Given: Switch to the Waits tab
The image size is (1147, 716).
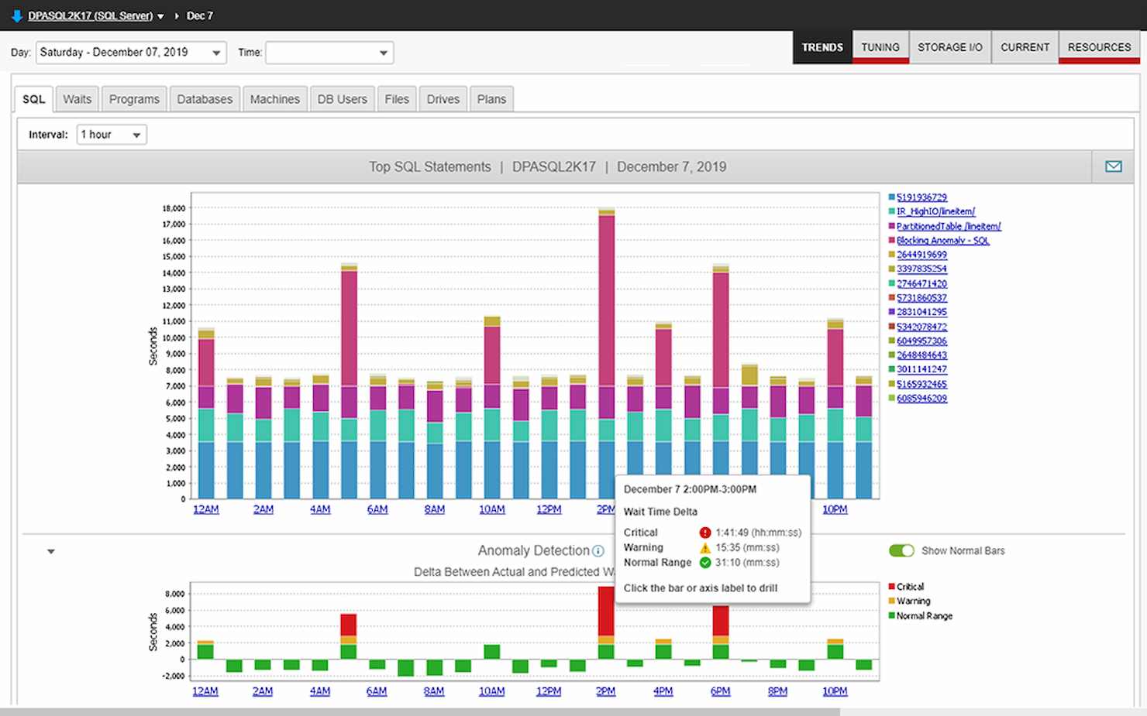Looking at the screenshot, I should point(77,98).
